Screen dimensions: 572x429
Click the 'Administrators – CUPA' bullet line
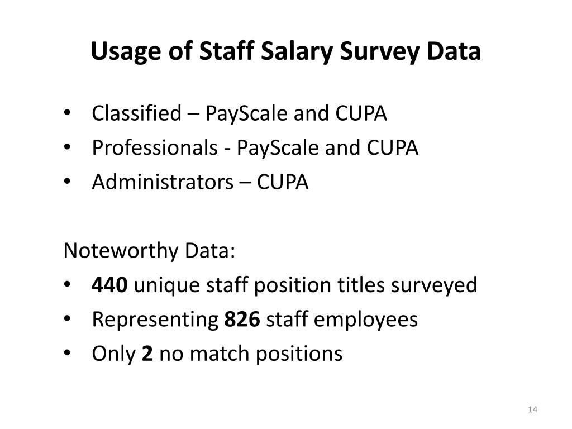[x=200, y=182]
